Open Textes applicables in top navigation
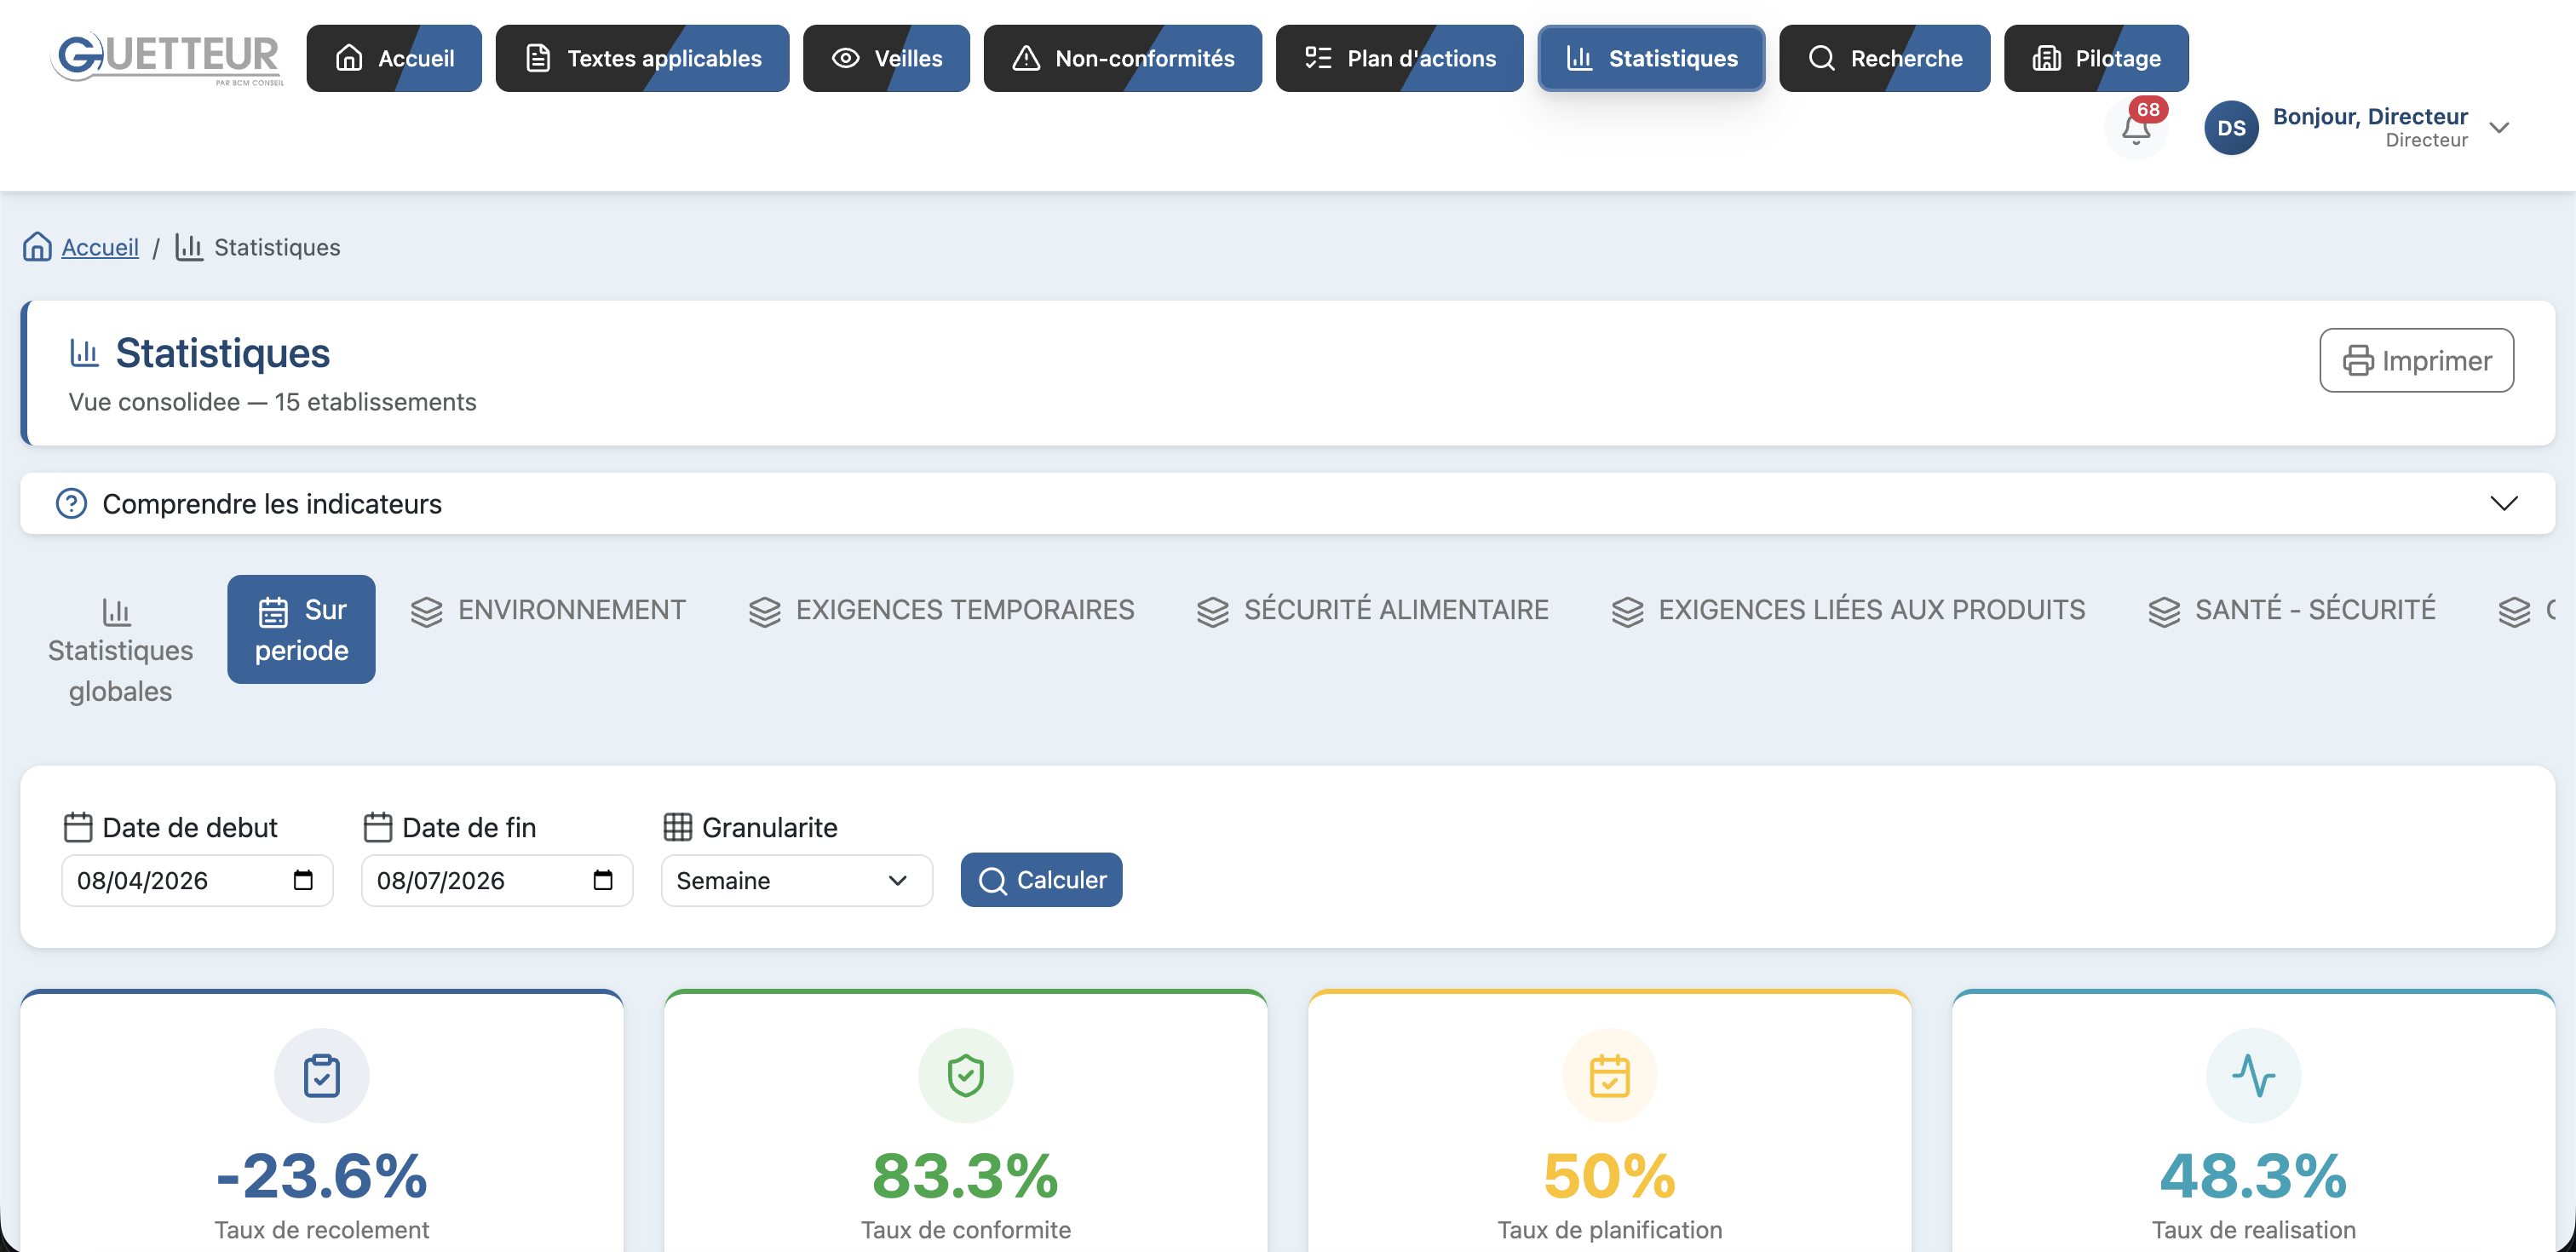Viewport: 2576px width, 1252px height. point(642,58)
